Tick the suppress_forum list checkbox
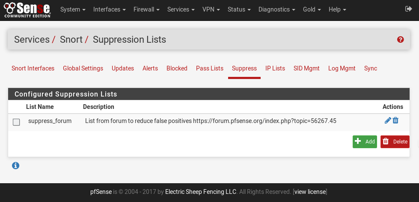419x202 pixels. (16, 122)
